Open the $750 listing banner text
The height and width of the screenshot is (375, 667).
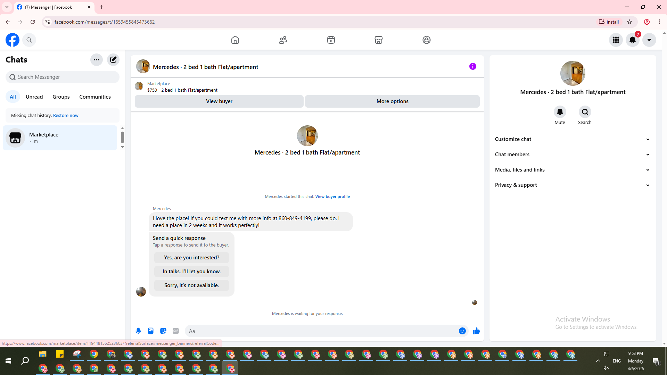click(182, 90)
